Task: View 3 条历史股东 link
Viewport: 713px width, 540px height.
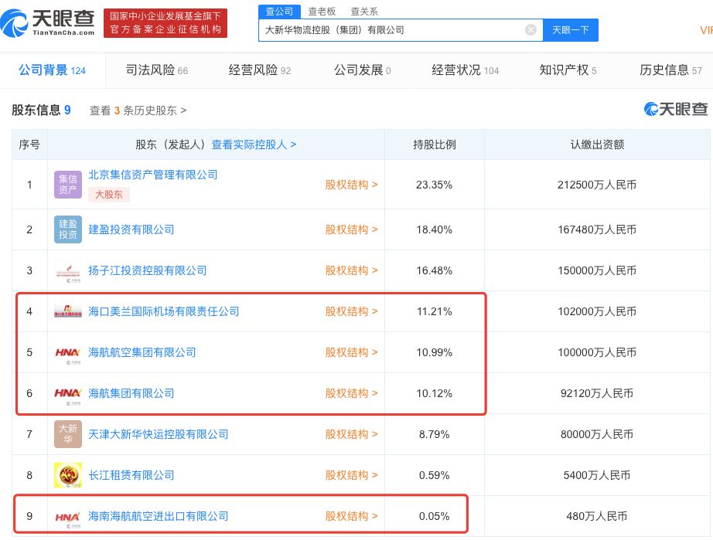Action: point(138,110)
